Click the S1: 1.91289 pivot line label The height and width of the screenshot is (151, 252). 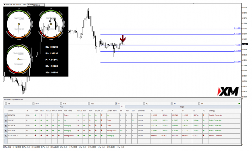238,51
